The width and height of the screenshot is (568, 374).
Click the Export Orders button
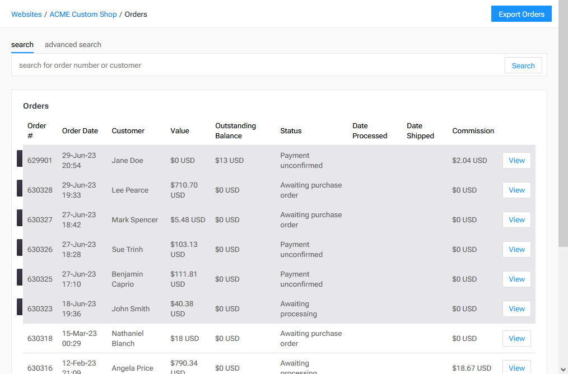pos(521,13)
